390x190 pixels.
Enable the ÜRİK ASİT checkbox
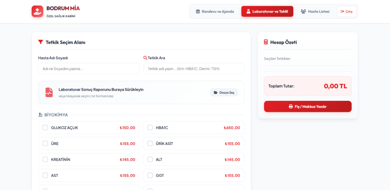pyautogui.click(x=150, y=144)
